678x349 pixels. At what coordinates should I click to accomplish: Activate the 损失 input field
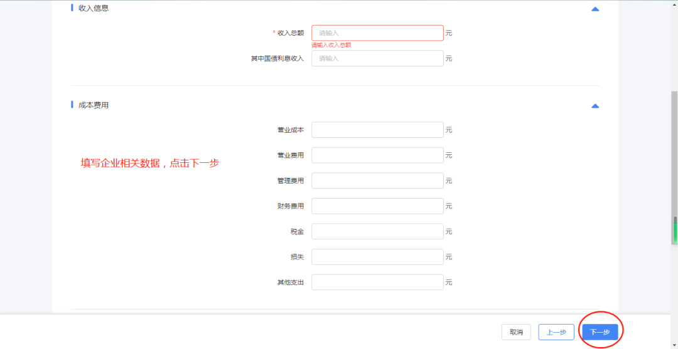click(x=377, y=257)
